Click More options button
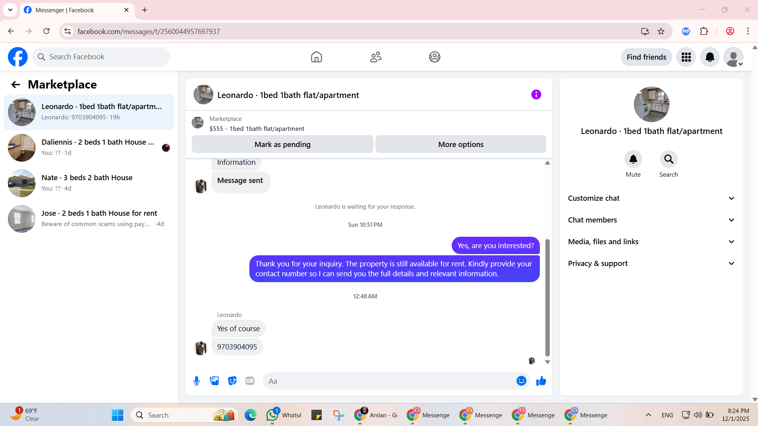The width and height of the screenshot is (758, 426). (461, 144)
